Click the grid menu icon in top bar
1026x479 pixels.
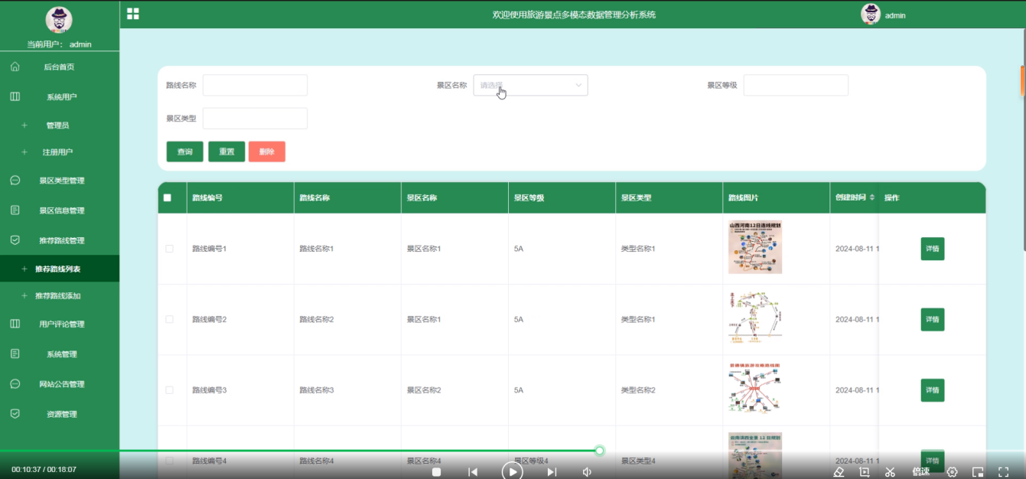pos(133,14)
